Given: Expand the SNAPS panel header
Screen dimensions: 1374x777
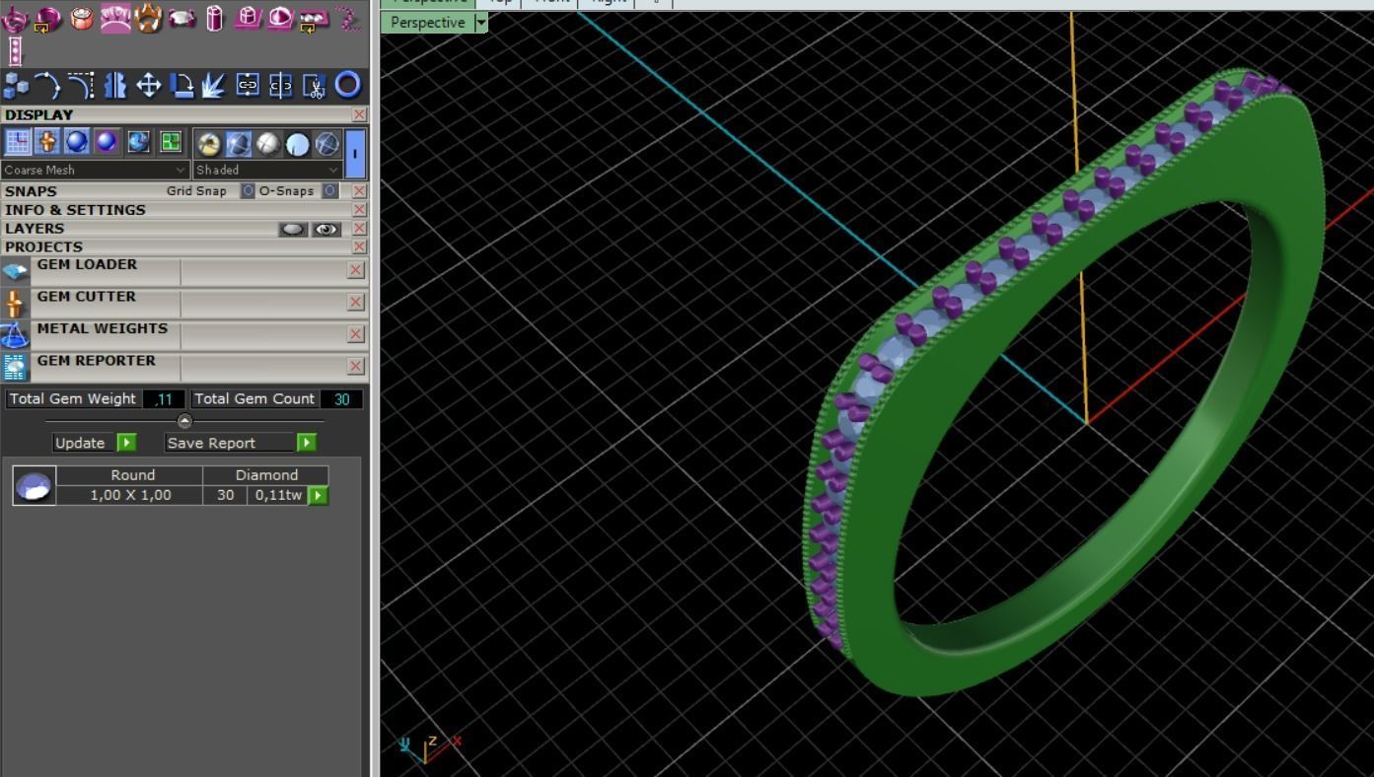Looking at the screenshot, I should (31, 191).
